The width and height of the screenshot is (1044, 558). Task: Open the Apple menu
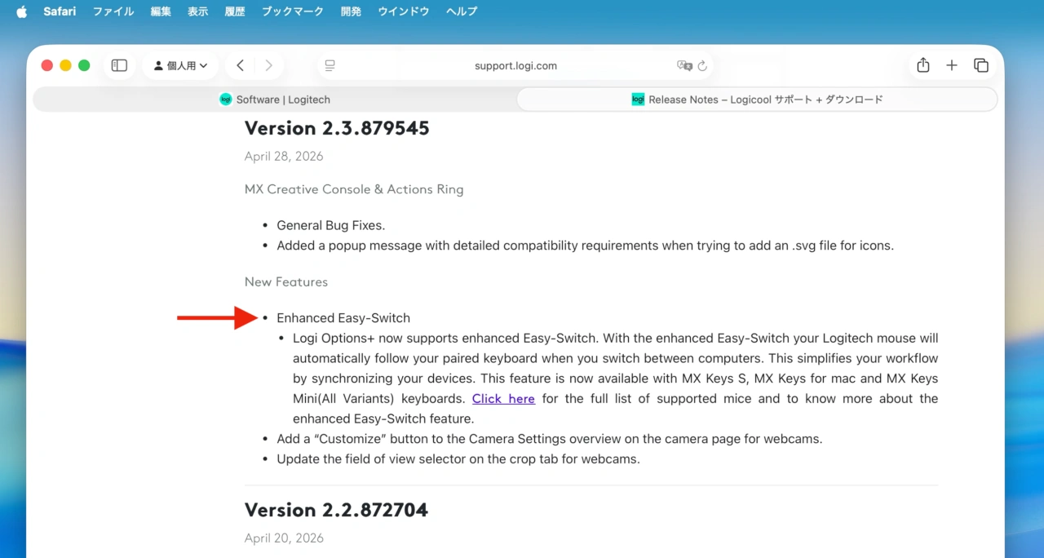coord(22,11)
